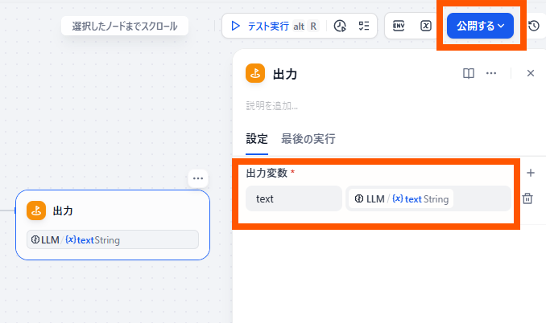Open the three-dot menu in 出力 panel header
Image resolution: width=546 pixels, height=323 pixels.
click(491, 73)
